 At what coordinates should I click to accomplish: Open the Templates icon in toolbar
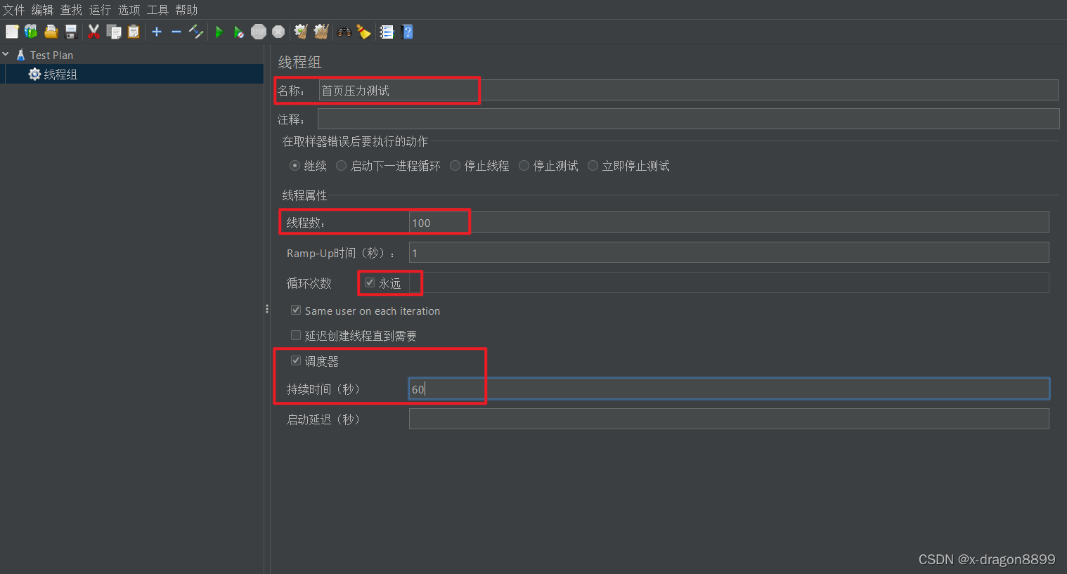pyautogui.click(x=31, y=32)
